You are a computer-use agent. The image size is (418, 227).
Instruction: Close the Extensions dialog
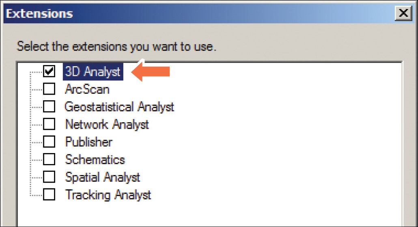[x=403, y=14]
